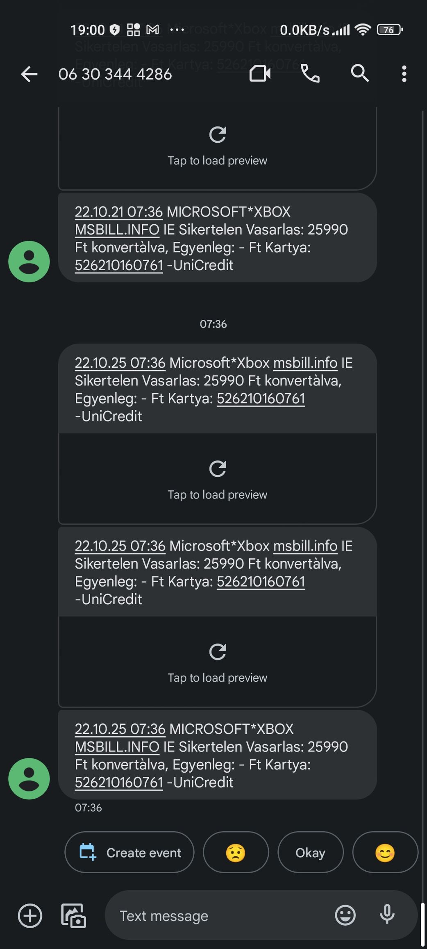427x949 pixels.
Task: Open the gallery and camera picker
Action: 73,915
